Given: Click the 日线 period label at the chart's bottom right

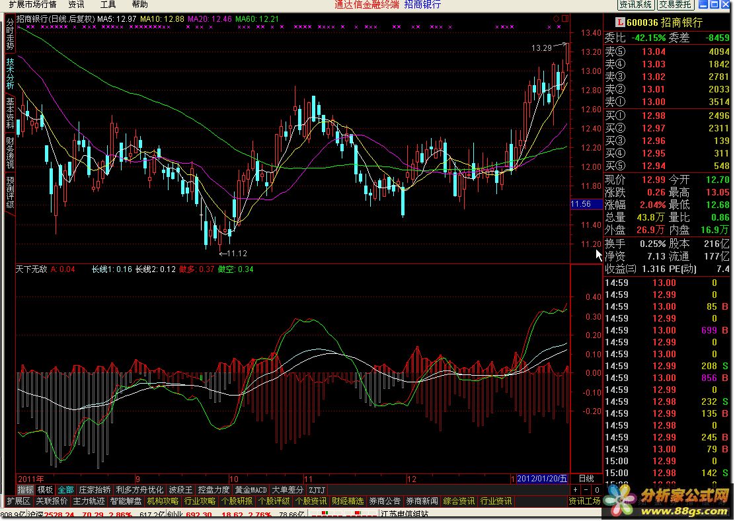Looking at the screenshot, I should (x=586, y=478).
